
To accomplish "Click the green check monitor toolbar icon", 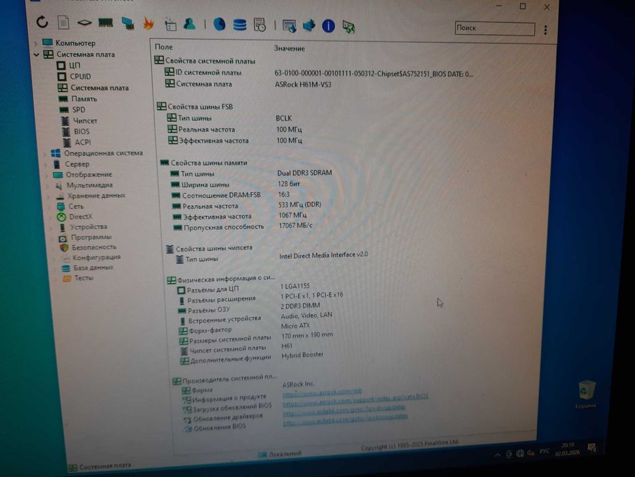I will [x=348, y=27].
